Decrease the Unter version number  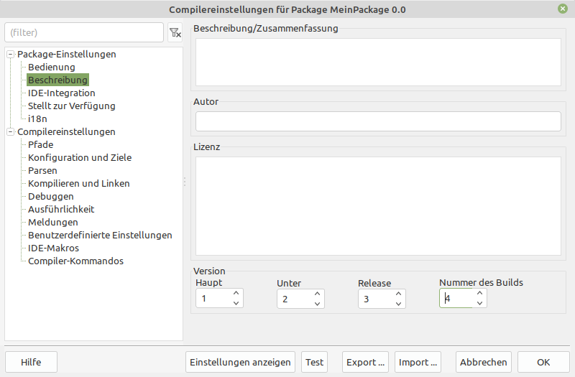pyautogui.click(x=317, y=303)
